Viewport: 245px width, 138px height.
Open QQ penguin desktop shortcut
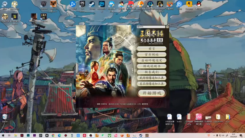(198, 6)
